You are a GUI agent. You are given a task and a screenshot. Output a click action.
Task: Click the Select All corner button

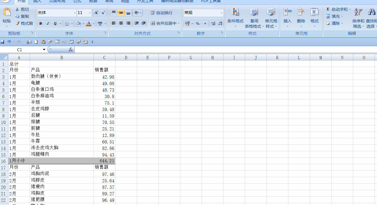[x=4, y=58]
